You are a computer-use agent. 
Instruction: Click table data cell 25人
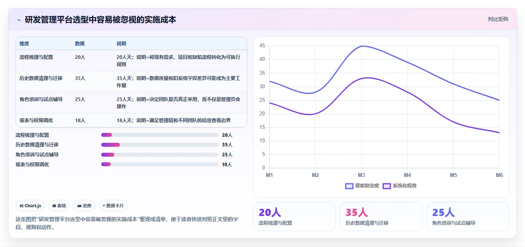[80, 99]
